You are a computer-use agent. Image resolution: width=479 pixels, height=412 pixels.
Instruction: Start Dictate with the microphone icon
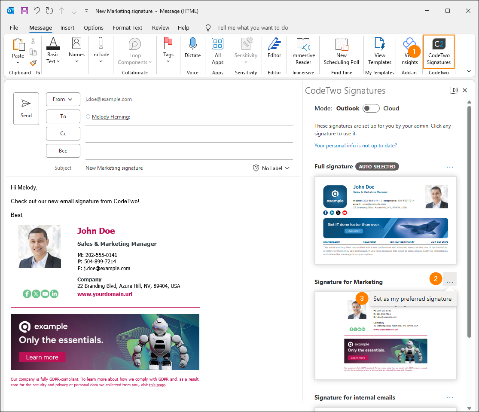[192, 48]
